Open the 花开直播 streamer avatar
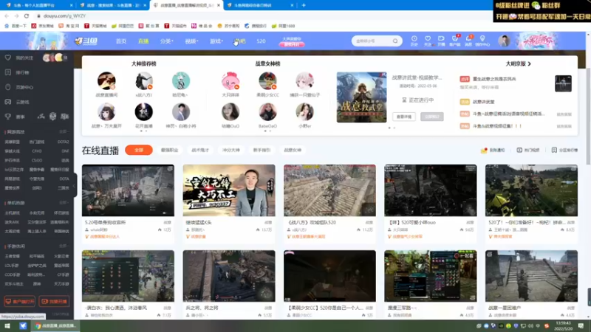591x332 pixels. pos(143,112)
